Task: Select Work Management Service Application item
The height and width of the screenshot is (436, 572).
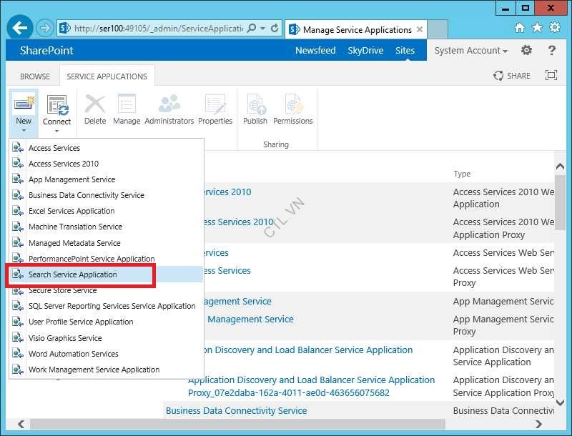Action: point(106,370)
